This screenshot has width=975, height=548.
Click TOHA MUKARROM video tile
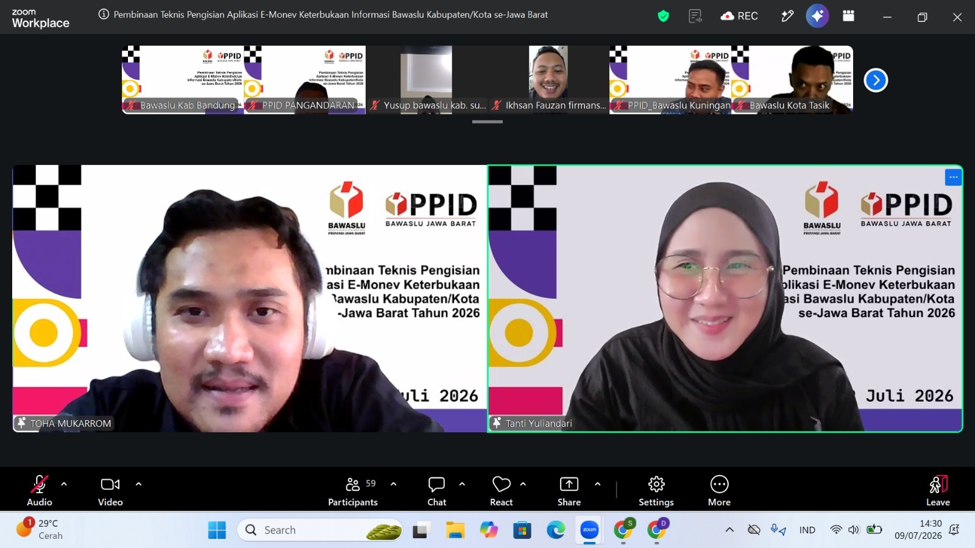pyautogui.click(x=249, y=298)
